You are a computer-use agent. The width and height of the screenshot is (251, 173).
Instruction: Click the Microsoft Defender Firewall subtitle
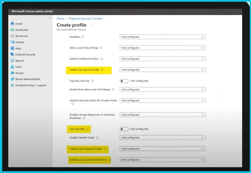point(71,30)
